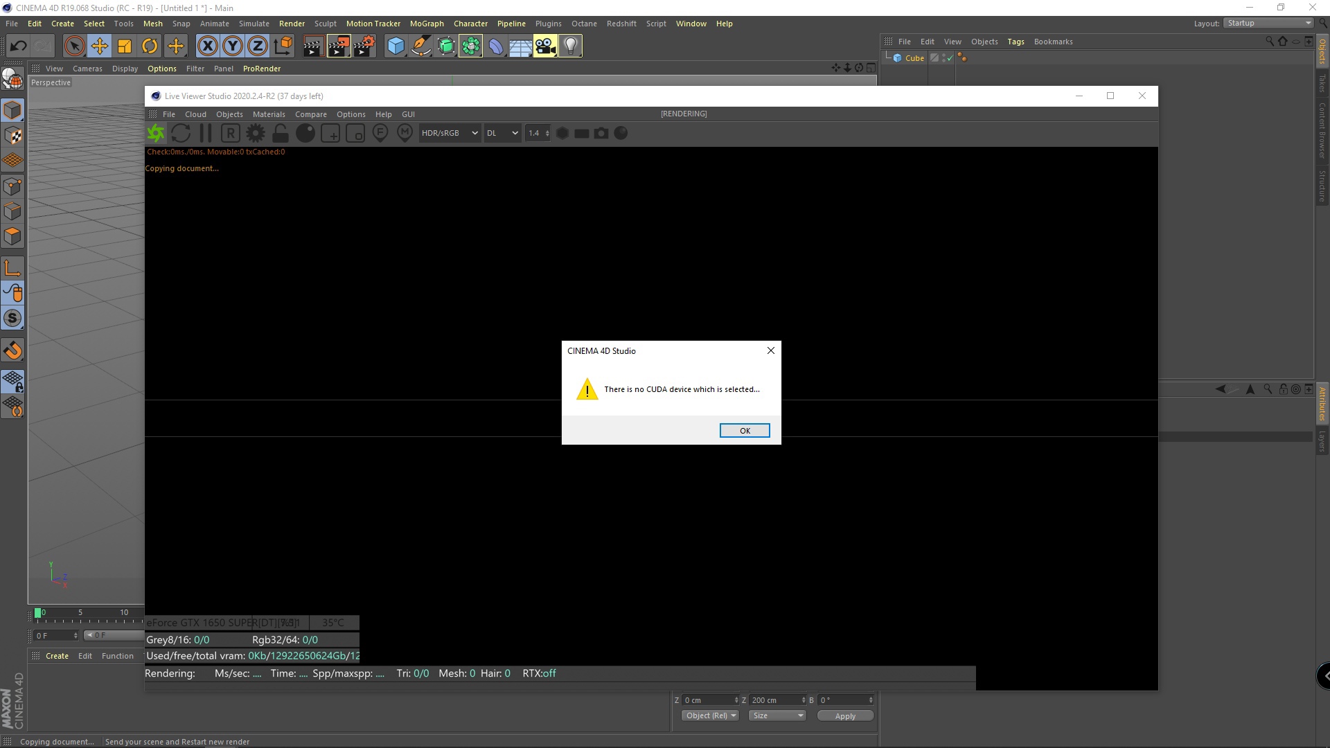Toggle Cube visibility dots in Object Manager
The height and width of the screenshot is (748, 1330).
tap(943, 58)
